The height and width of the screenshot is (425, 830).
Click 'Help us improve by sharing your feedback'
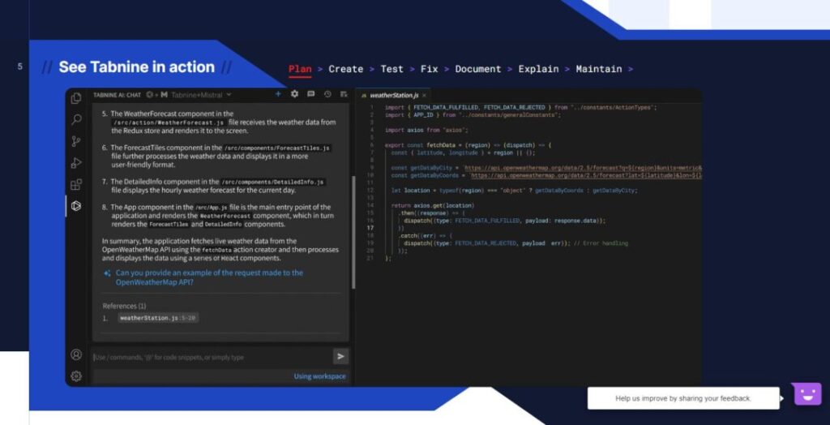682,398
